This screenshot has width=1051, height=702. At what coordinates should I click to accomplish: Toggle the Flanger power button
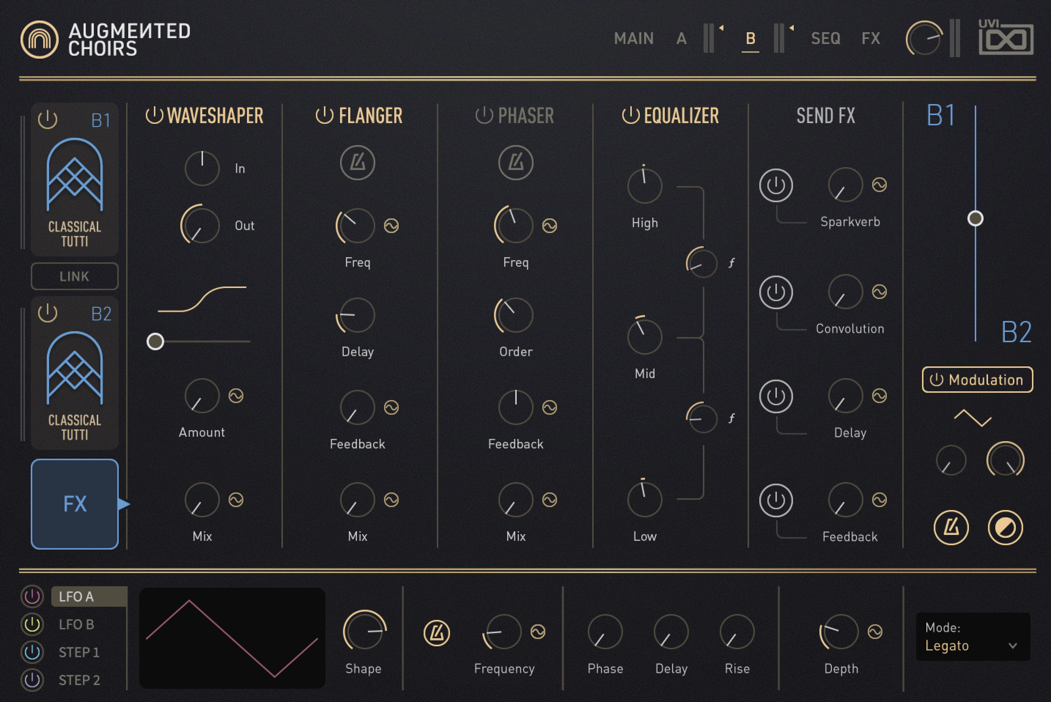click(x=325, y=115)
